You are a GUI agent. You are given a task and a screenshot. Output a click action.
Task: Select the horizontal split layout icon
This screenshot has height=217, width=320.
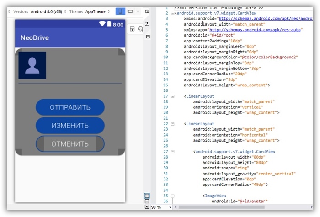pyautogui.click(x=147, y=201)
